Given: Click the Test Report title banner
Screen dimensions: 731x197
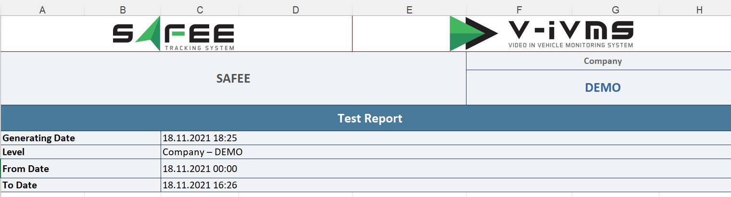Looking at the screenshot, I should 365,118.
